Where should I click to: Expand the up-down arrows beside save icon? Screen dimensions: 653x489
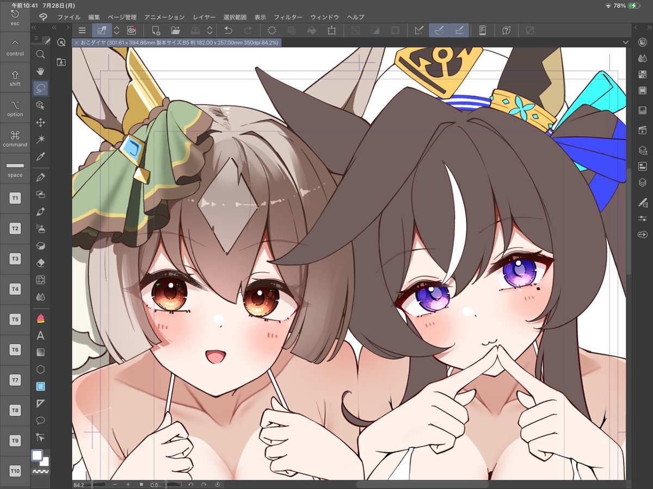(210, 30)
